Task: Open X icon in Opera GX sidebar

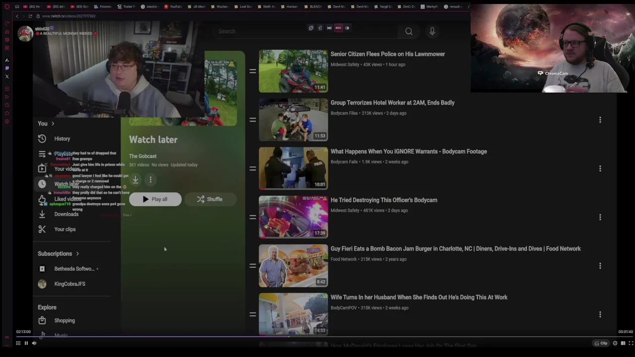Action: click(x=7, y=76)
